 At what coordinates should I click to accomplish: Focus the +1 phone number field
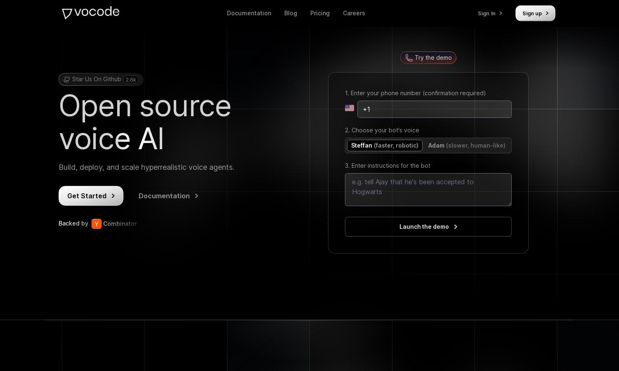pos(435,109)
